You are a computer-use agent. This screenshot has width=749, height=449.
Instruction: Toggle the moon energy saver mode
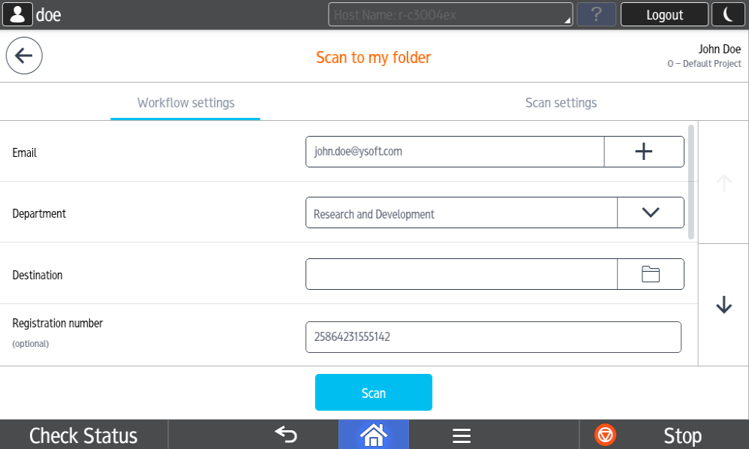729,14
